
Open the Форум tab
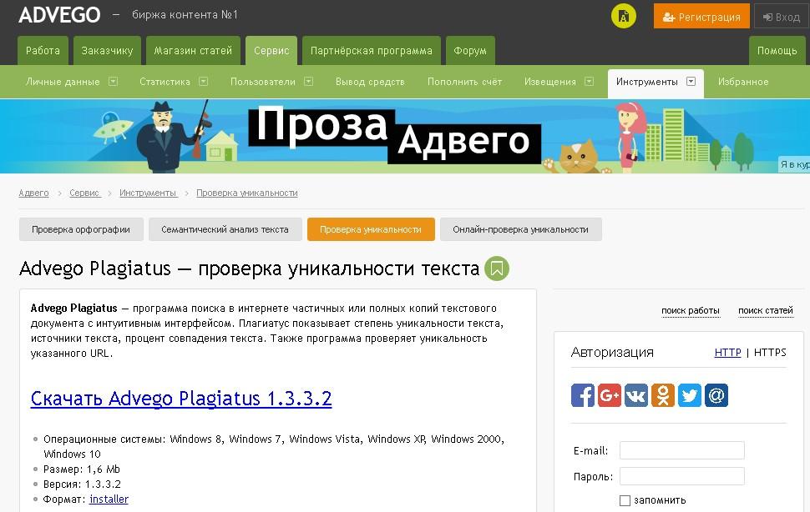470,51
